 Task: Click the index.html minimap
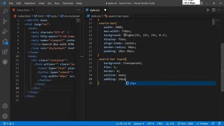78,20
